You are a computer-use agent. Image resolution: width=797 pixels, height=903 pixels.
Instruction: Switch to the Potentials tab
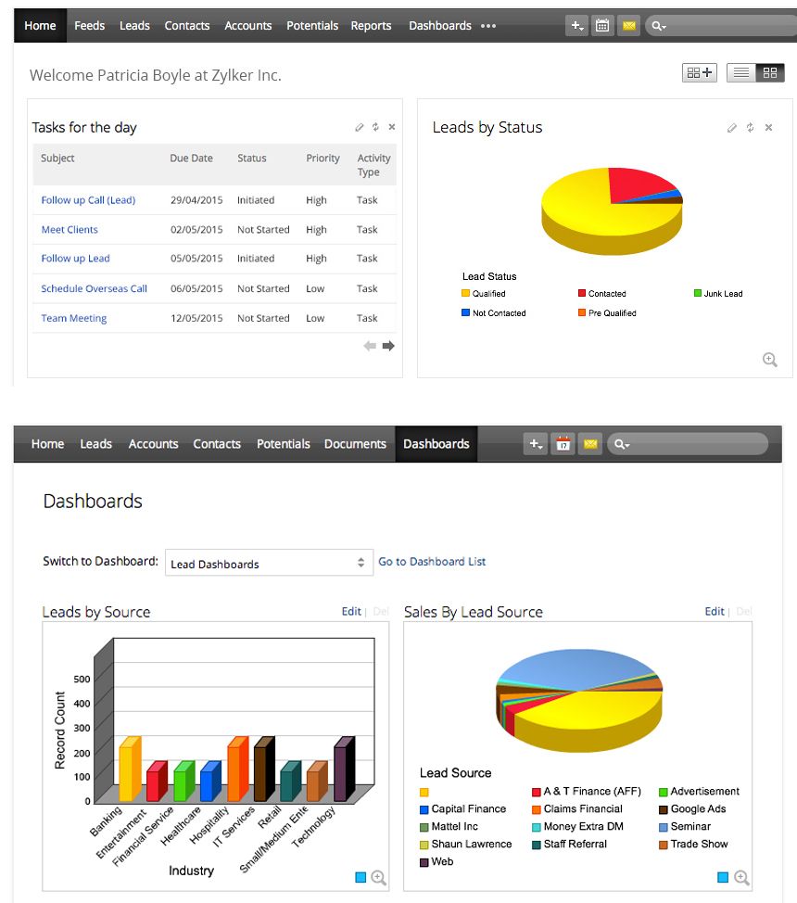click(312, 26)
